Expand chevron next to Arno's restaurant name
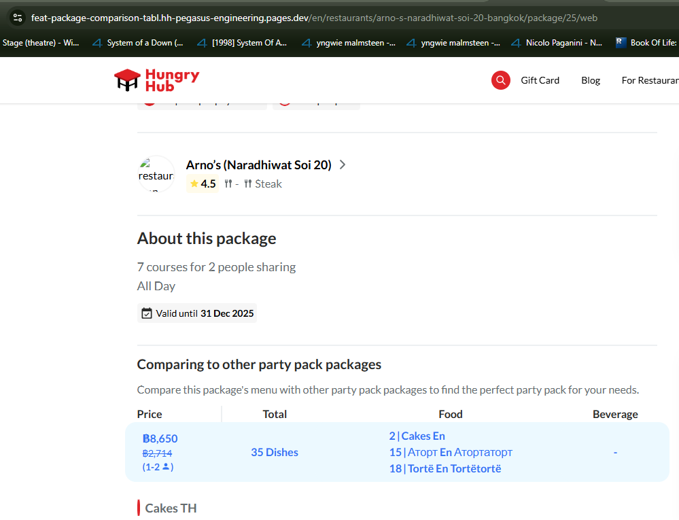679x520 pixels. [343, 164]
